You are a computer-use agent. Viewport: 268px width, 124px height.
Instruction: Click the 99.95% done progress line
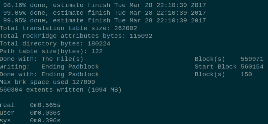pos(105,20)
